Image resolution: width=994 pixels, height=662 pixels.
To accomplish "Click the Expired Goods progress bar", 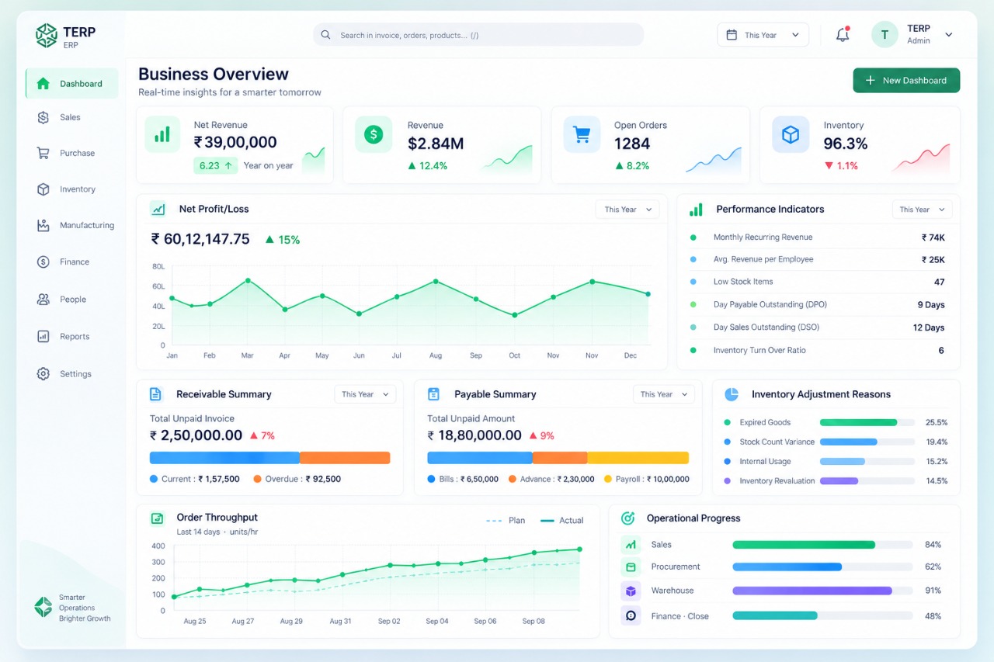I will point(867,423).
